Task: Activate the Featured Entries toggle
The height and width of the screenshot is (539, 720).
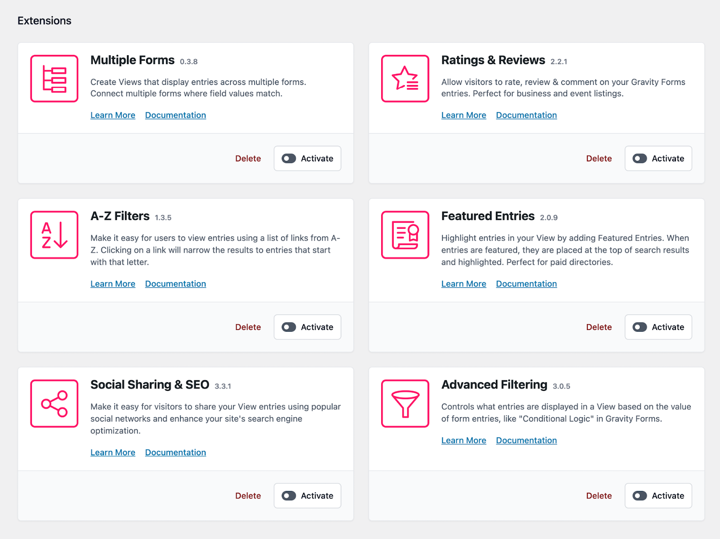Action: point(658,327)
